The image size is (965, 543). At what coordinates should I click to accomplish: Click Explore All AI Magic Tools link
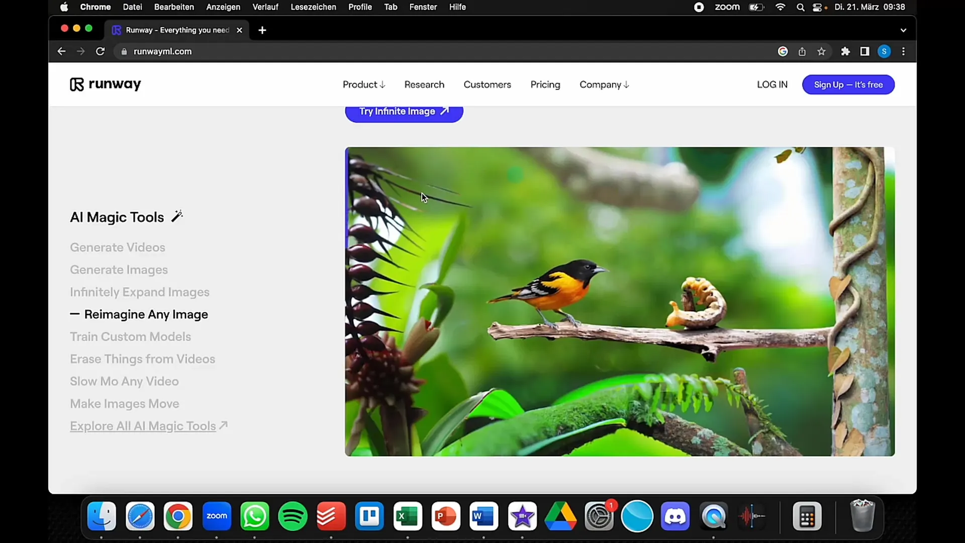click(149, 426)
